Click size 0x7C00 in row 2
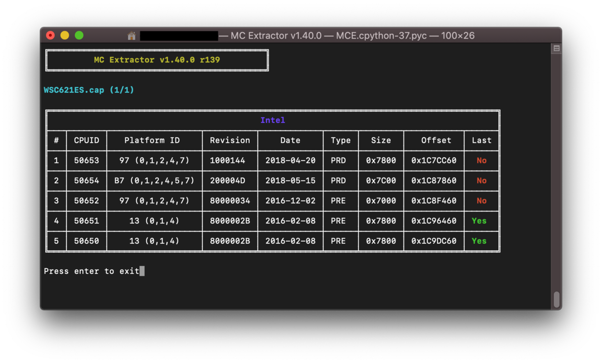The image size is (602, 363). [381, 180]
